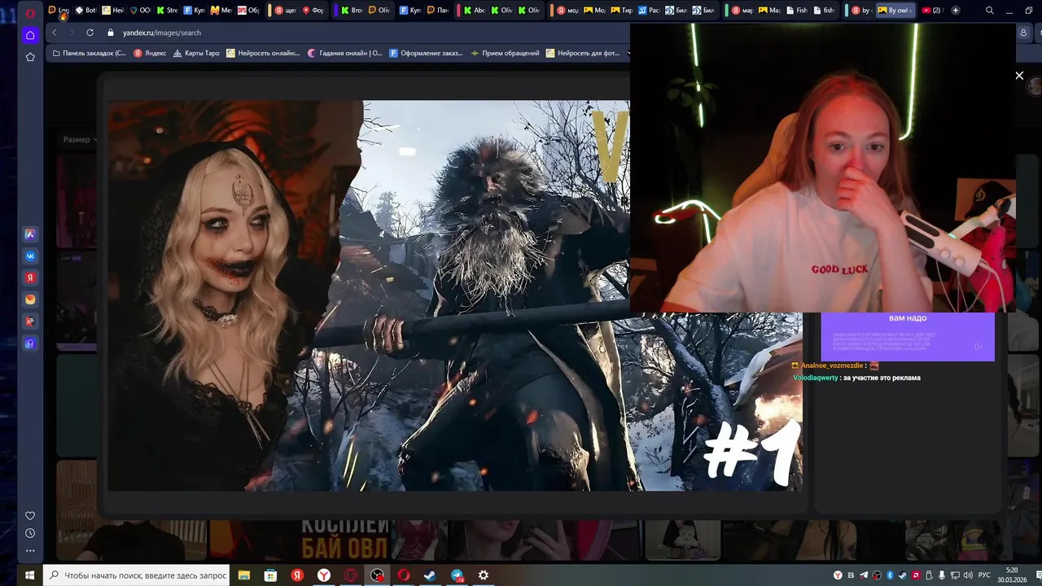Go back to the previous page

(x=55, y=33)
